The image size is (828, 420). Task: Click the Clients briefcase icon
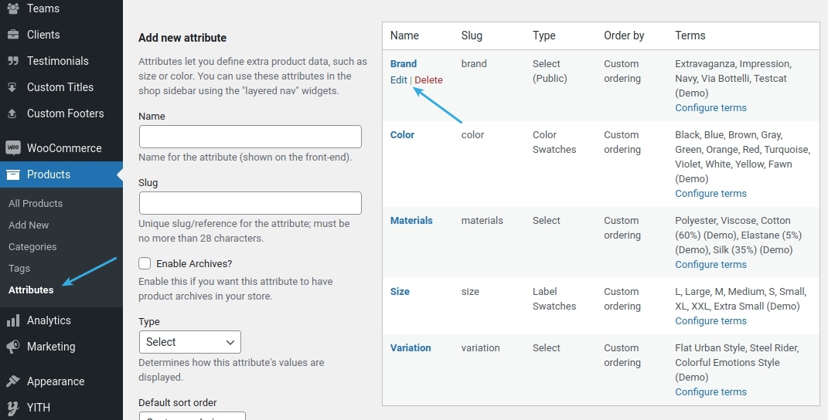[x=13, y=35]
